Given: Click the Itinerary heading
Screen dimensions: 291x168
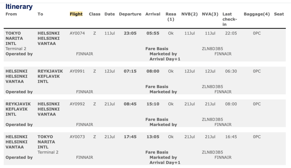Looking at the screenshot, I should click(x=19, y=7).
